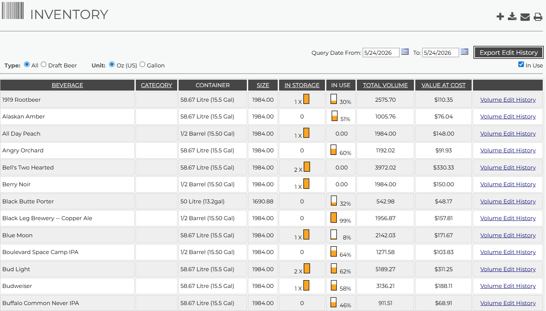Click the Bud Light in-storage keg icon
Screen dimensions: 546x311
pos(307,269)
